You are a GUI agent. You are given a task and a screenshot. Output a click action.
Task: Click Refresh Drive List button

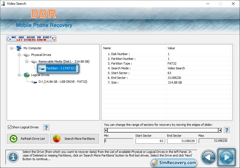click(28, 139)
